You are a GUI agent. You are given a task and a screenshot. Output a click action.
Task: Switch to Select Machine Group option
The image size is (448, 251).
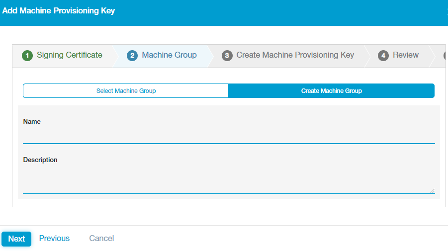coord(126,91)
